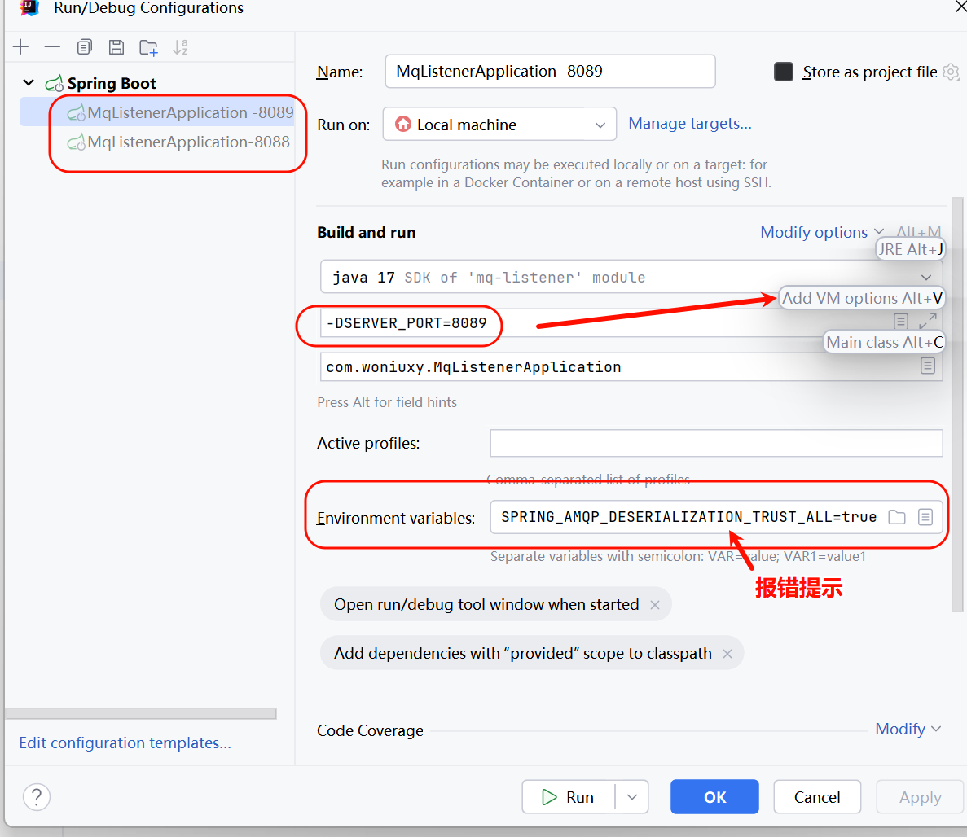
Task: Open Modify options menu
Action: point(820,232)
